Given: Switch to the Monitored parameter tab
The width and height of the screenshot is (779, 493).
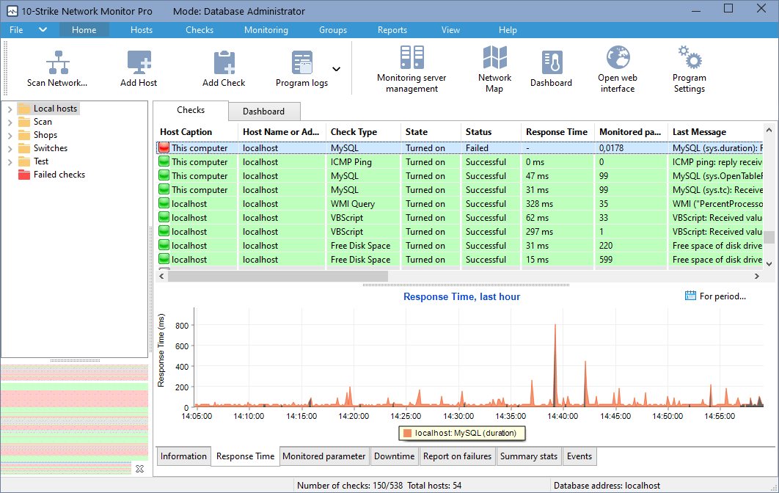Looking at the screenshot, I should [324, 456].
